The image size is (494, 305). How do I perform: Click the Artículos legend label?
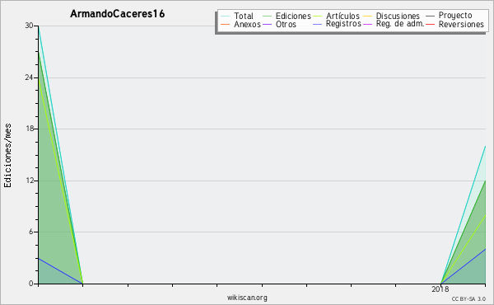(x=343, y=16)
